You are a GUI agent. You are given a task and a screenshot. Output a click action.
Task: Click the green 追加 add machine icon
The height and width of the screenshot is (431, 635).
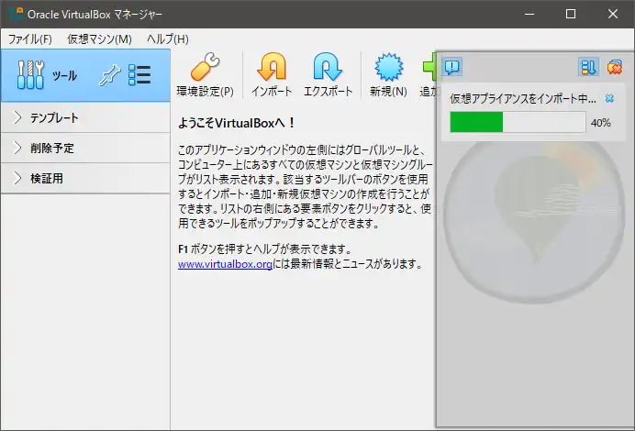click(429, 67)
